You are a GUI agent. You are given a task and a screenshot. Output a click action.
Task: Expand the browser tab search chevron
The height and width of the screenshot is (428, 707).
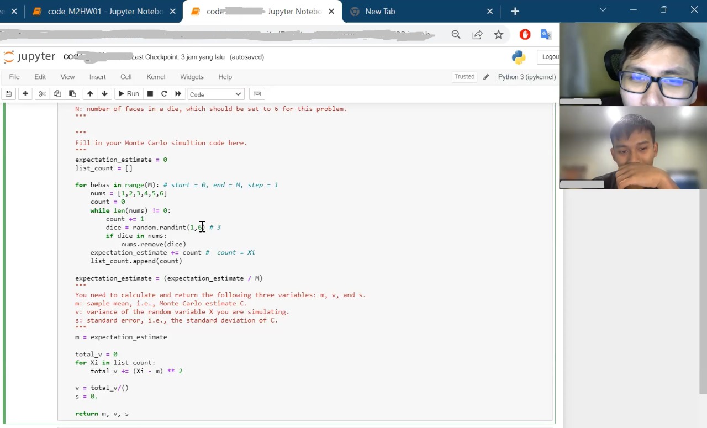point(603,10)
